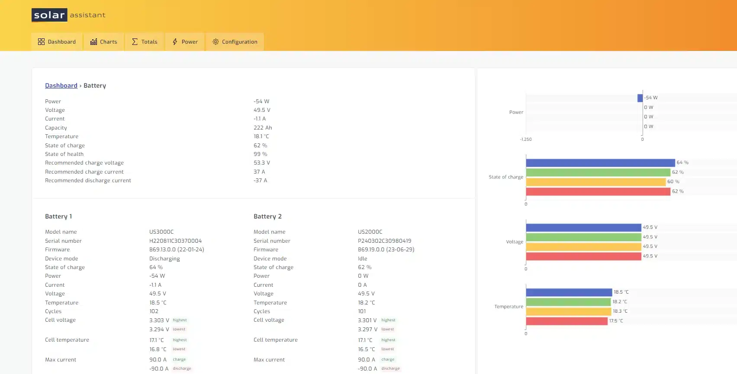The image size is (737, 374).
Task: Click the 3.294 V lowest cell voltage
Action: [159, 330]
